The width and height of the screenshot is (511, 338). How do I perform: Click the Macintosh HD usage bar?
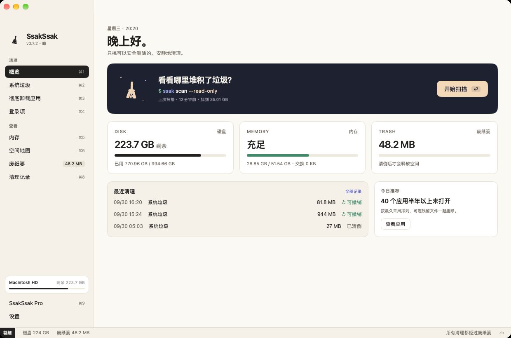click(x=47, y=289)
